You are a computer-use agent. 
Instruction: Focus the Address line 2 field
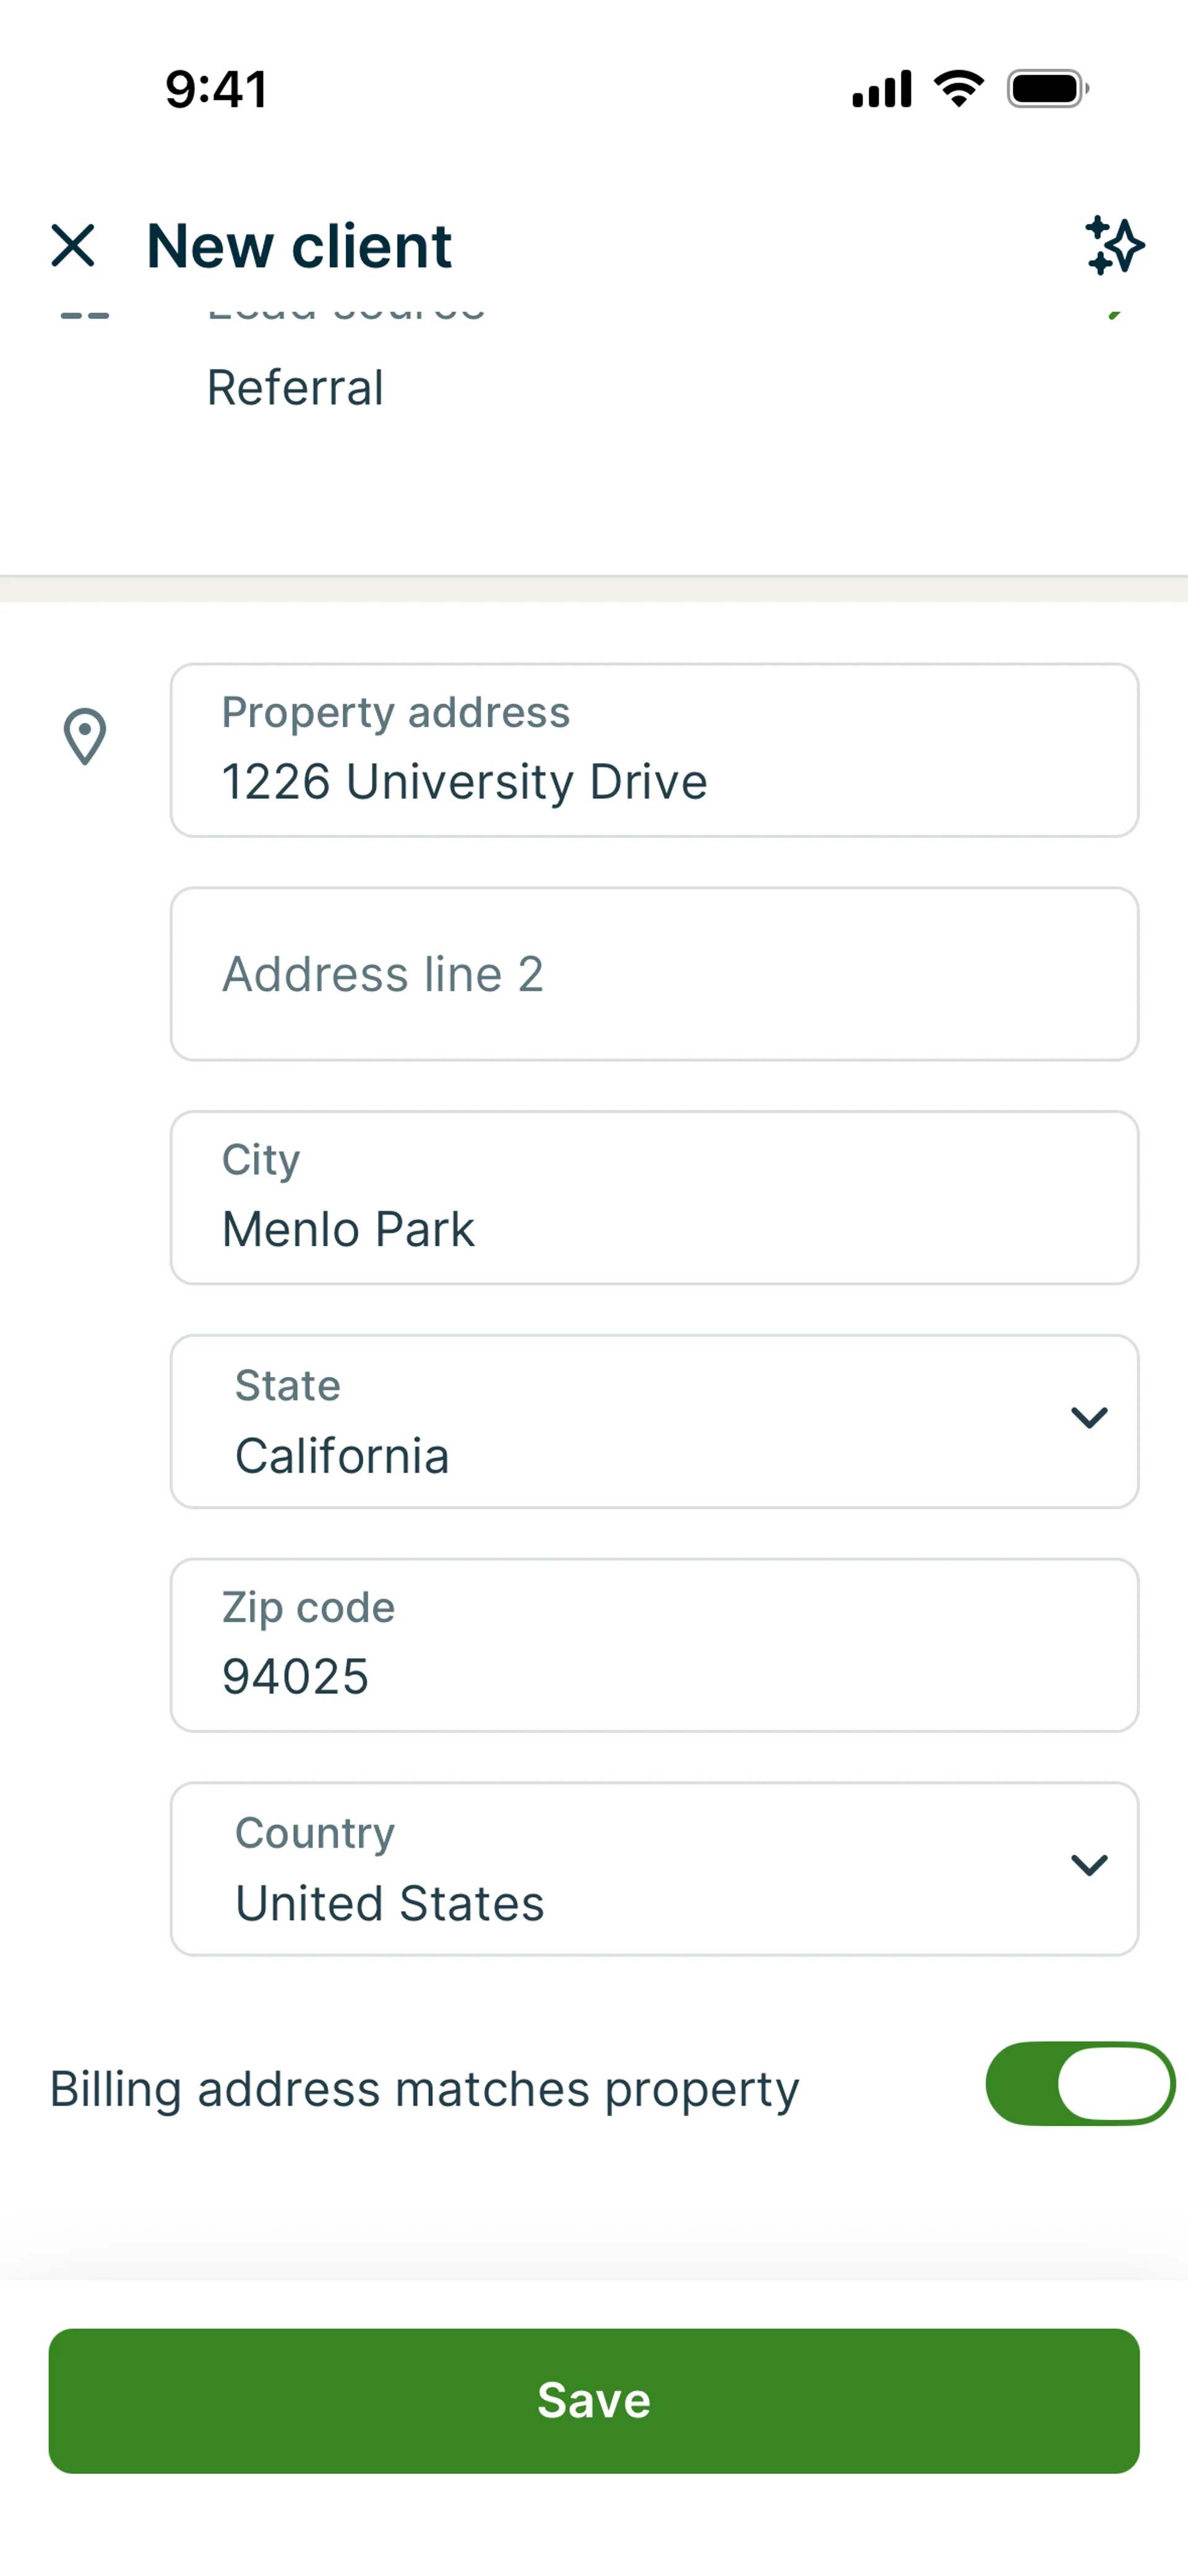(x=654, y=974)
